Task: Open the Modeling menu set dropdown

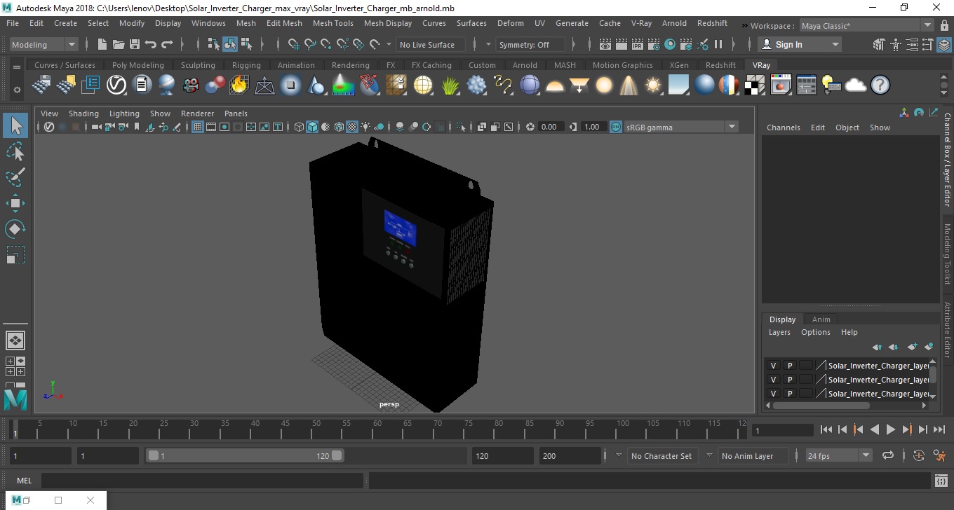Action: [43, 44]
